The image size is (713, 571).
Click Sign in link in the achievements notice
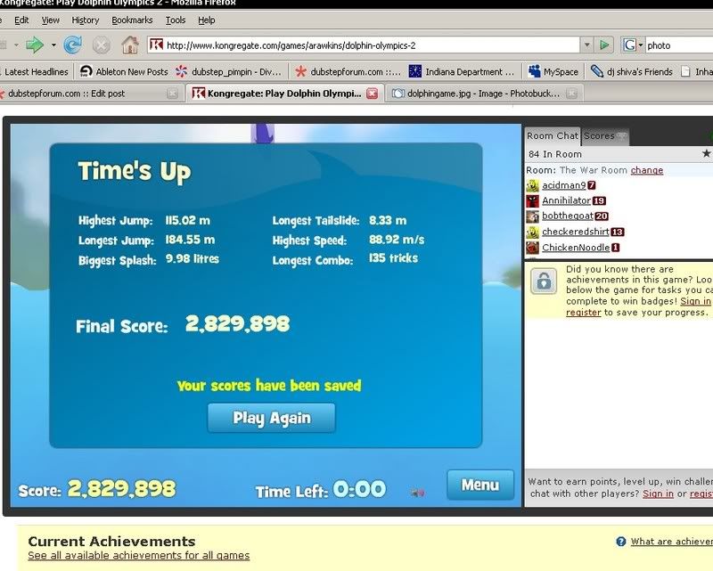tap(695, 301)
